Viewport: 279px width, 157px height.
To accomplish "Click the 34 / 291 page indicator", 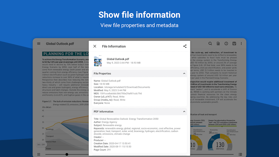I will click(x=41, y=144).
